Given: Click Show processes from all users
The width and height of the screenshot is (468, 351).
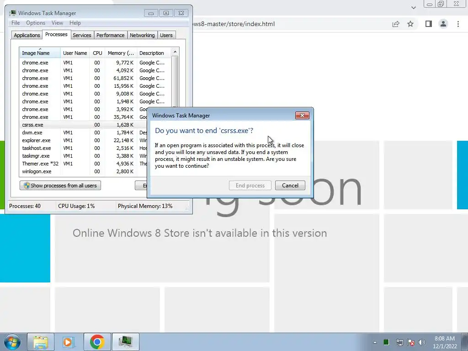Looking at the screenshot, I should 60,186.
